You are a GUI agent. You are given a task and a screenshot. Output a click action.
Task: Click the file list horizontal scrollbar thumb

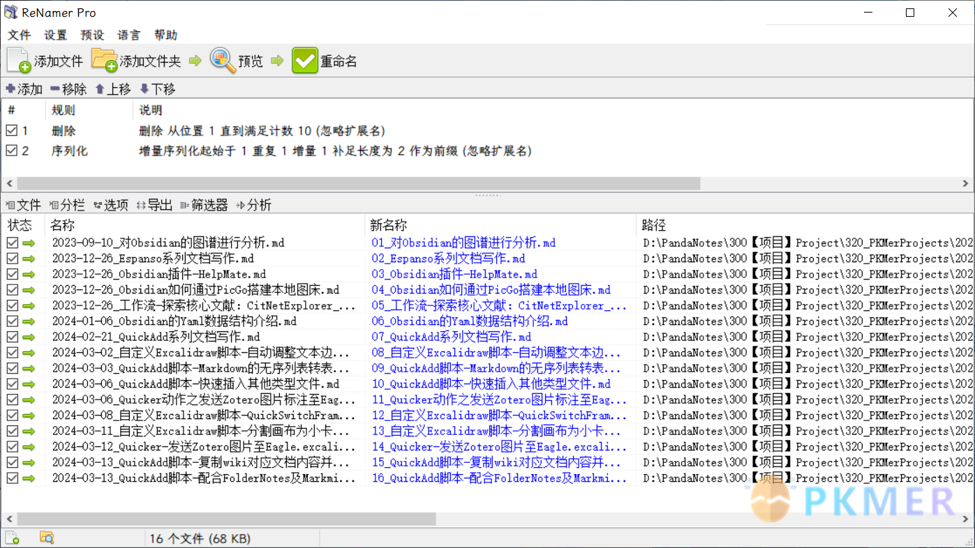pos(226,519)
